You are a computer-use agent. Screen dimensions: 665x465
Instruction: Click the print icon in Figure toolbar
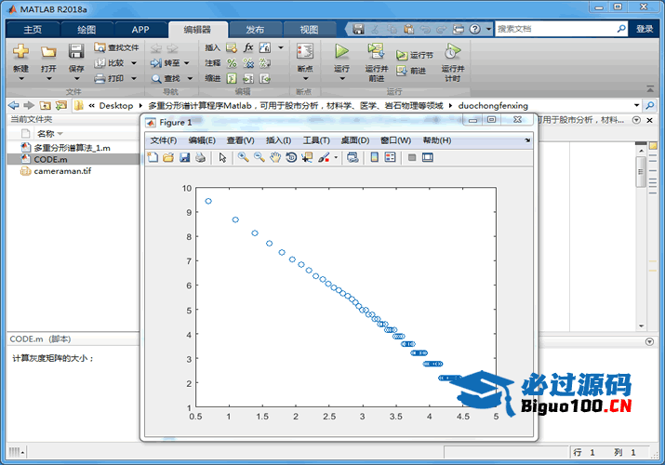[x=200, y=158]
